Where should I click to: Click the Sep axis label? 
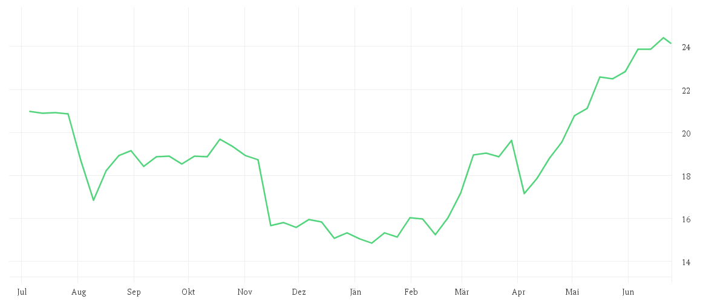(x=134, y=292)
